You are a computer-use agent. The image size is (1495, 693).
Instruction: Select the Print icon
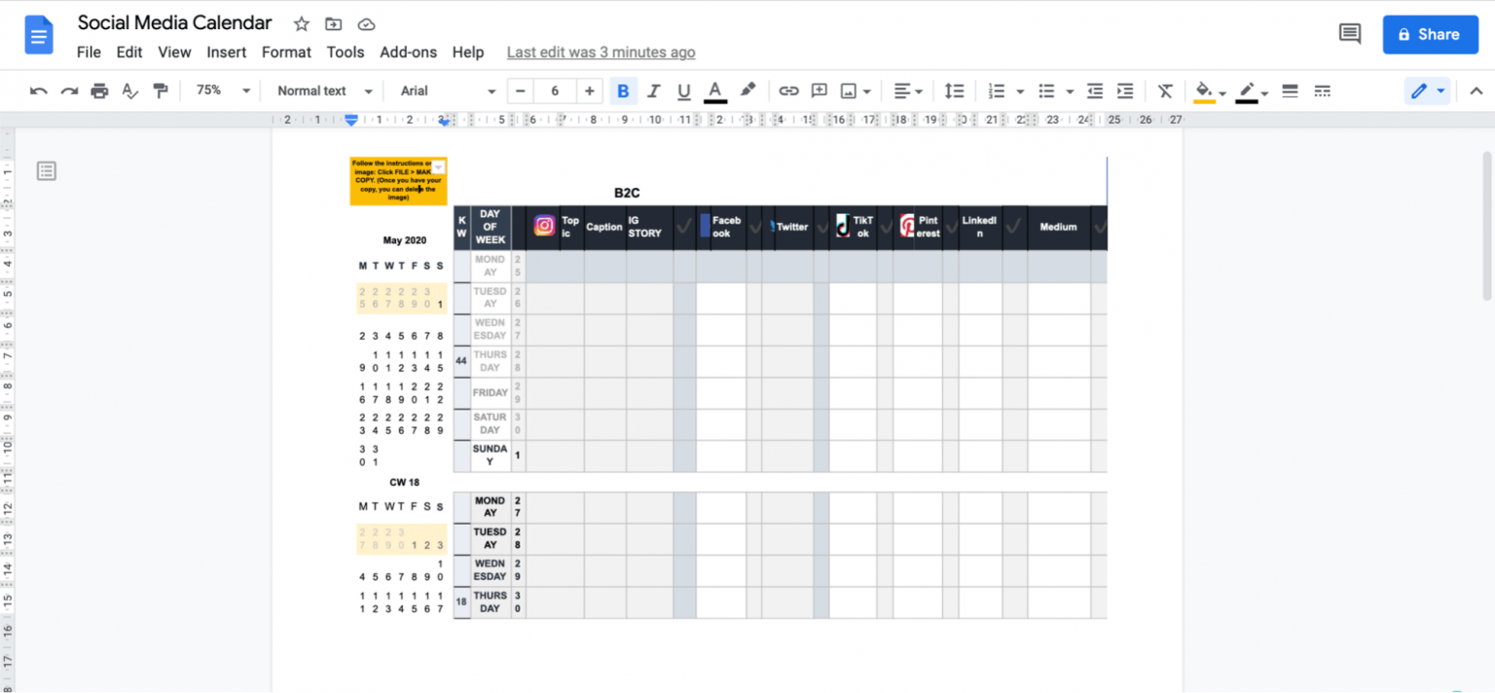click(98, 91)
